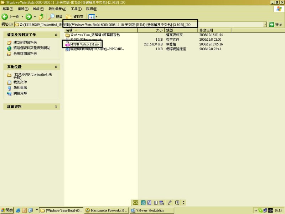Toggle the A half/full-width language bar icon
This screenshot has width=285, height=214.
[x=149, y=203]
